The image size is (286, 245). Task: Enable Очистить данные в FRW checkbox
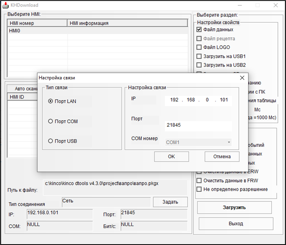(199, 180)
